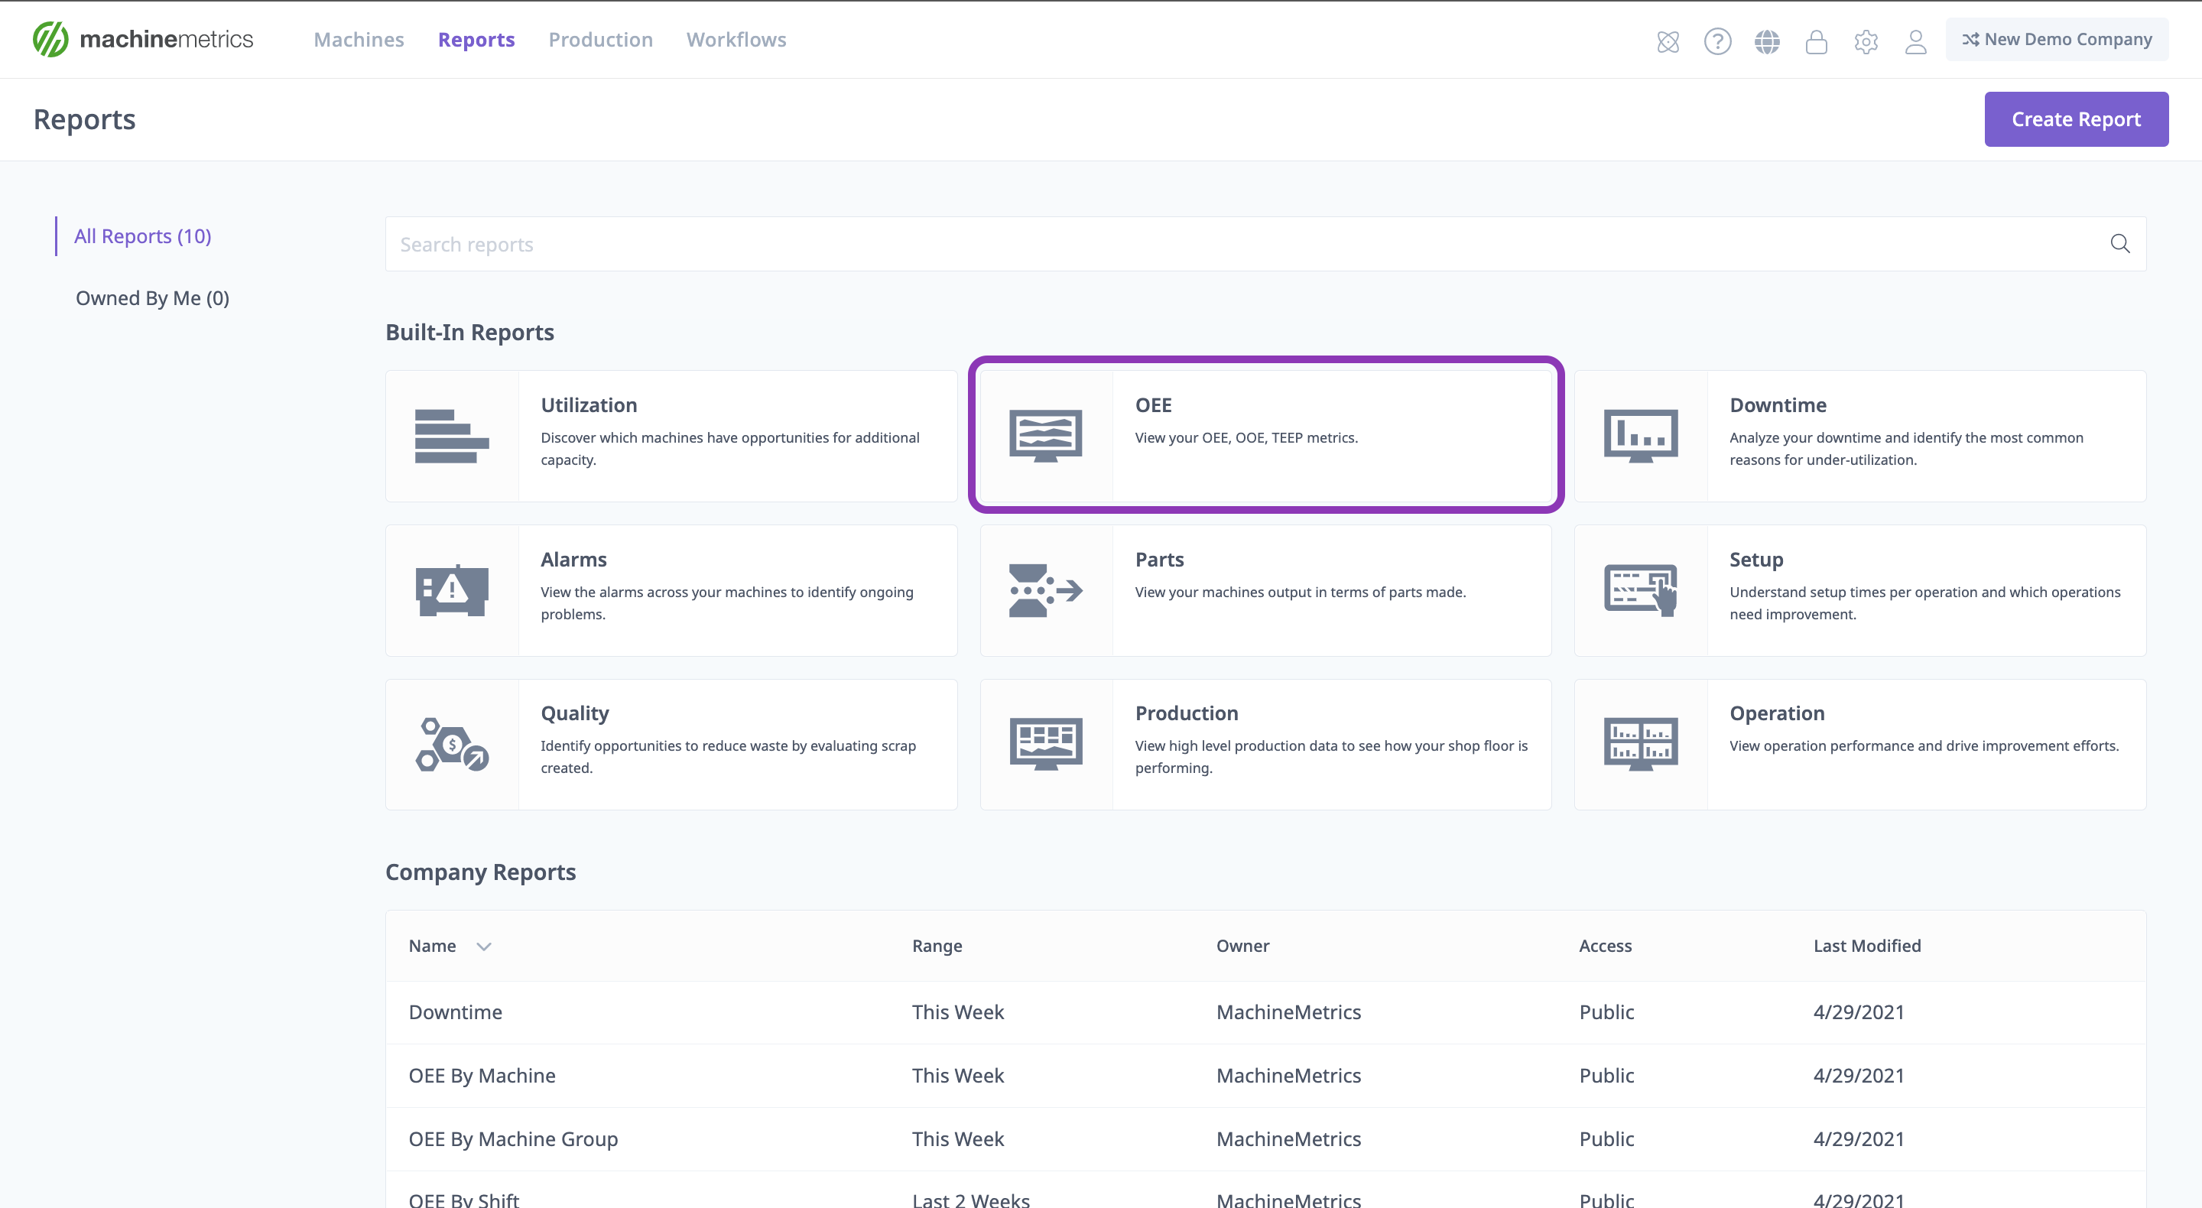The image size is (2202, 1208).
Task: Click Alarms description about ongoing problems
Action: (726, 602)
